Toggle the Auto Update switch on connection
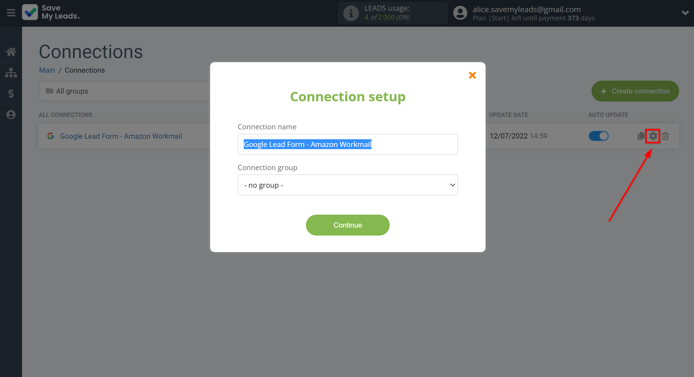Screen dimensions: 694x377 [599, 136]
